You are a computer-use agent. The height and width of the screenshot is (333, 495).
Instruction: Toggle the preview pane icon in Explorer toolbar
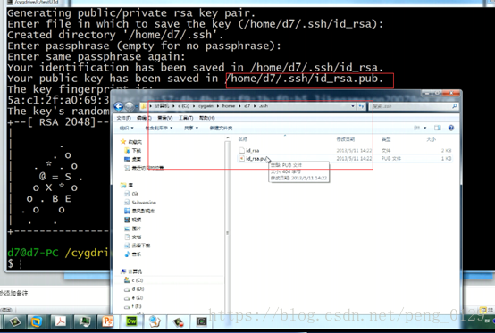point(438,128)
